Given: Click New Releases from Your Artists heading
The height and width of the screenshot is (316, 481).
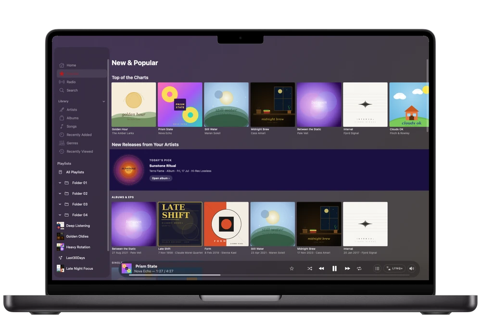Looking at the screenshot, I should click(x=145, y=145).
